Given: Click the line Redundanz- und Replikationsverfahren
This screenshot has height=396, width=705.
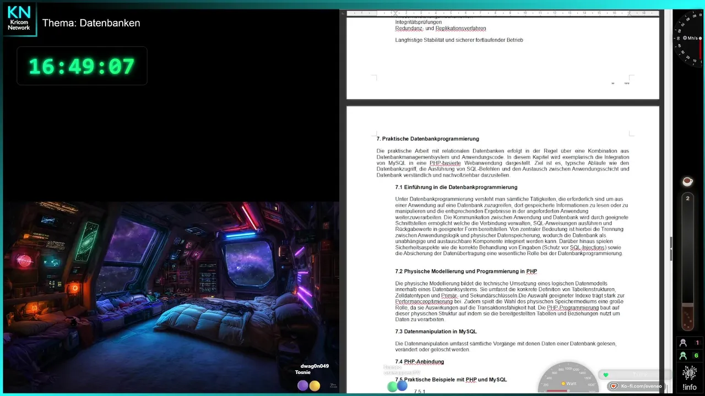Looking at the screenshot, I should [441, 28].
